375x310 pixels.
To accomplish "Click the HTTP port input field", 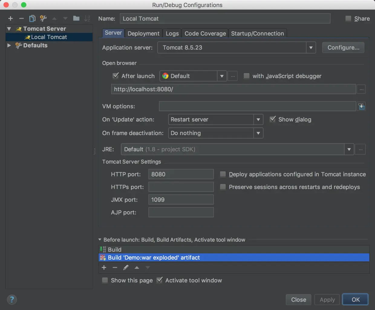I will [x=181, y=174].
